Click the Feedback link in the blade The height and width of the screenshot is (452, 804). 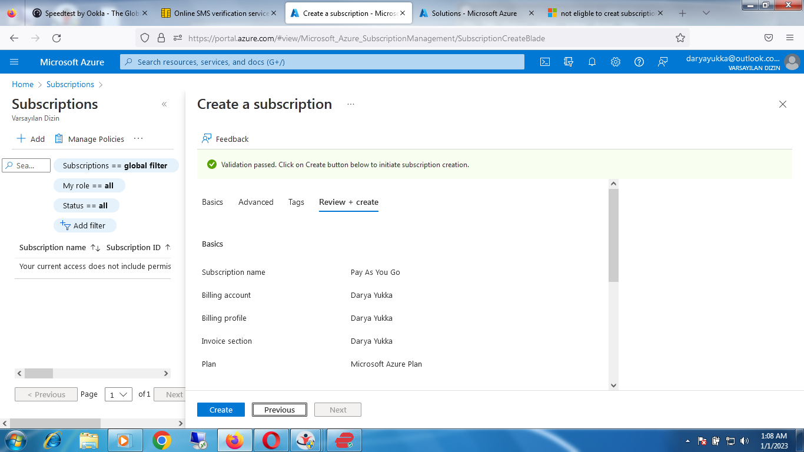(x=225, y=139)
